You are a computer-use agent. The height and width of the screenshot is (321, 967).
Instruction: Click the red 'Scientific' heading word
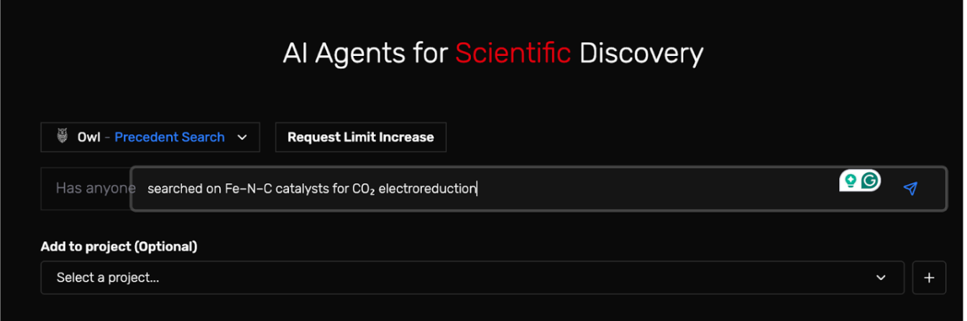click(x=513, y=53)
